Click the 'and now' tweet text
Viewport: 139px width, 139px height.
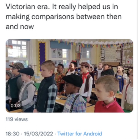20,27
